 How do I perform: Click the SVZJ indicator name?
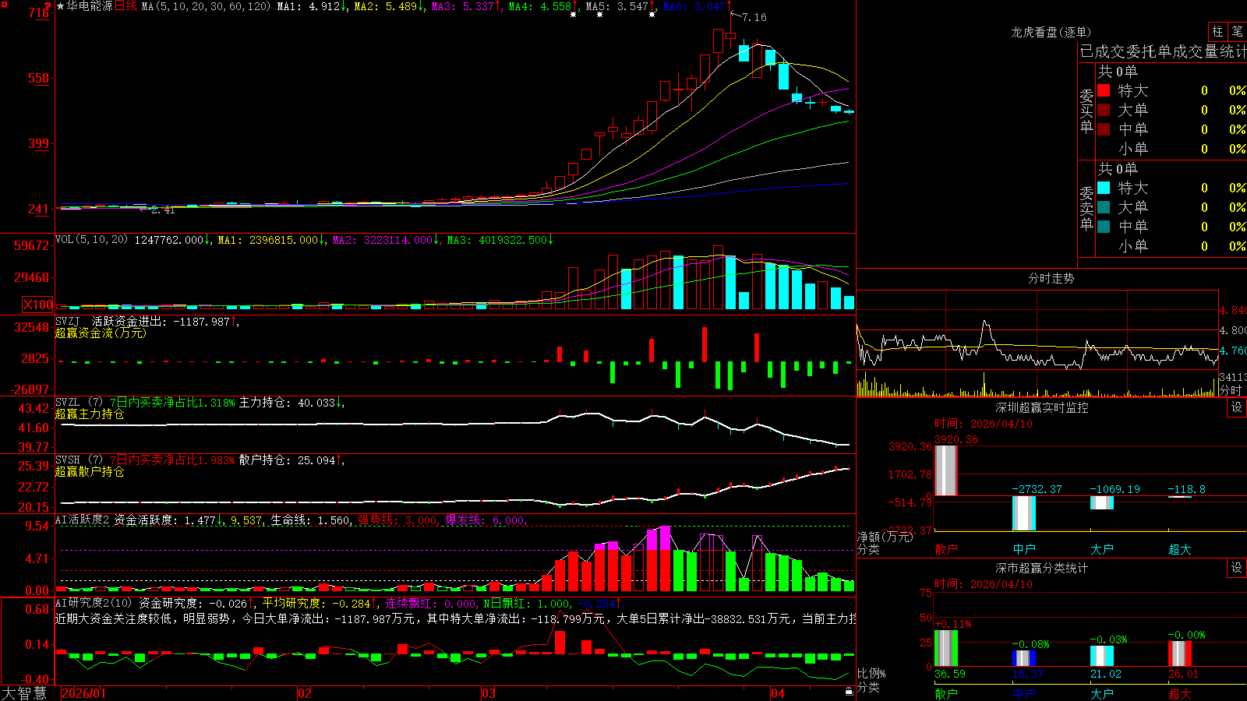point(68,321)
